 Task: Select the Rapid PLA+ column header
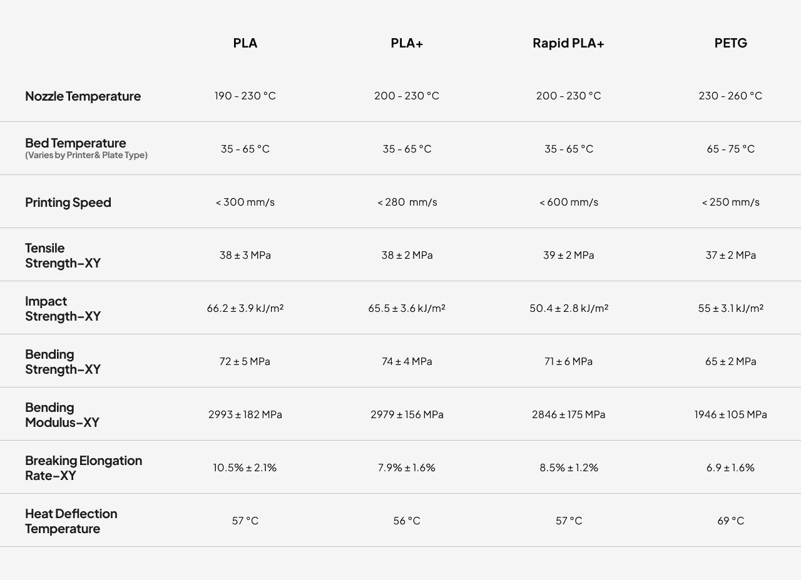click(x=568, y=43)
